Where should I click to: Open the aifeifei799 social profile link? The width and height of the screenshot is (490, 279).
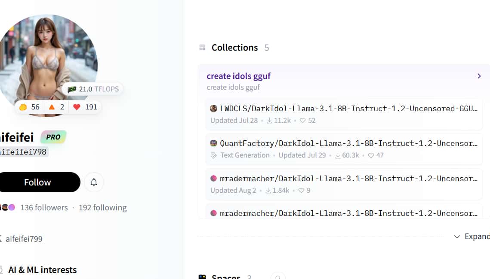click(24, 239)
